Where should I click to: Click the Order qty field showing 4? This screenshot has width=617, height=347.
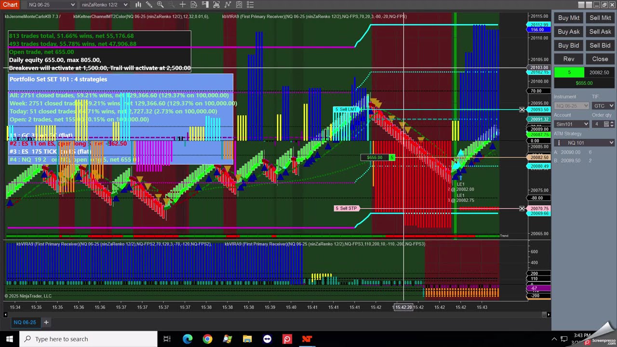point(604,124)
